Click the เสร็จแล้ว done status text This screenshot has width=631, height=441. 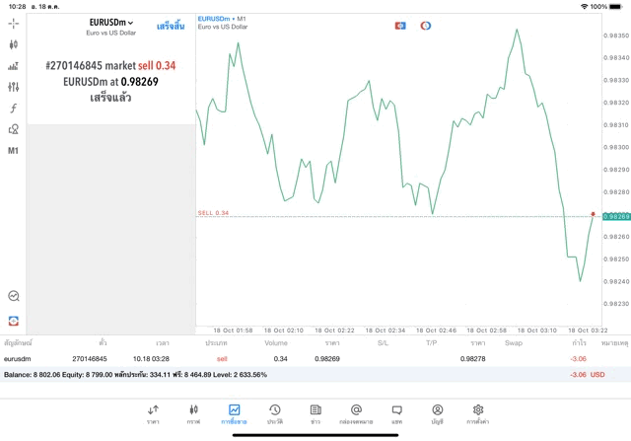[110, 98]
